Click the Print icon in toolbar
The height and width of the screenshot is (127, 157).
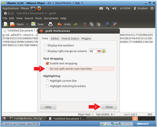[50, 24]
